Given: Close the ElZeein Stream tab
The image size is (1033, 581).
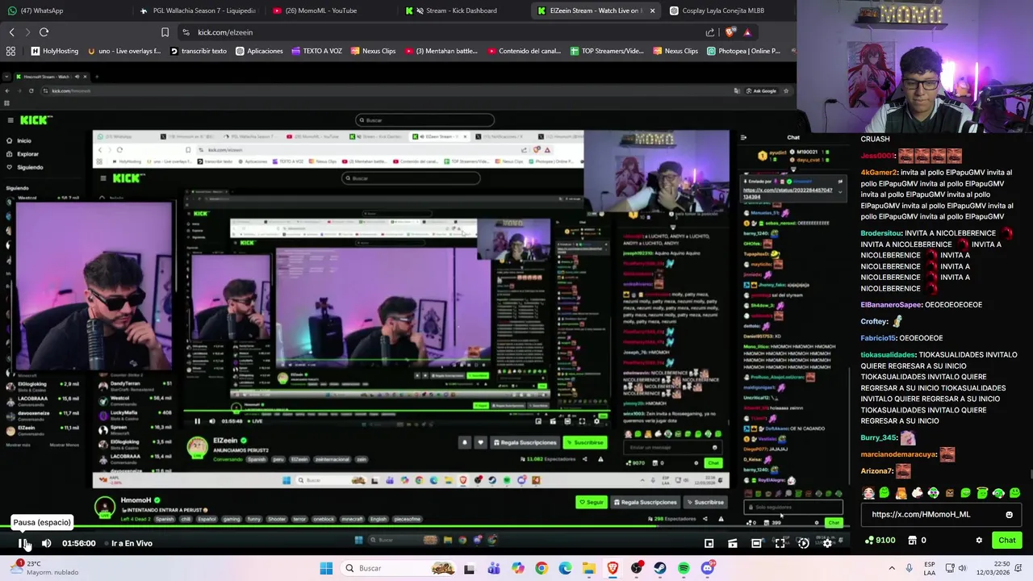Looking at the screenshot, I should [652, 10].
